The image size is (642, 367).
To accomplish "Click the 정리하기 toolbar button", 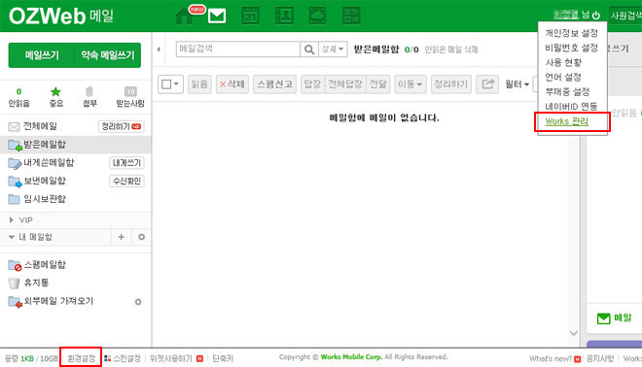I will tap(450, 84).
